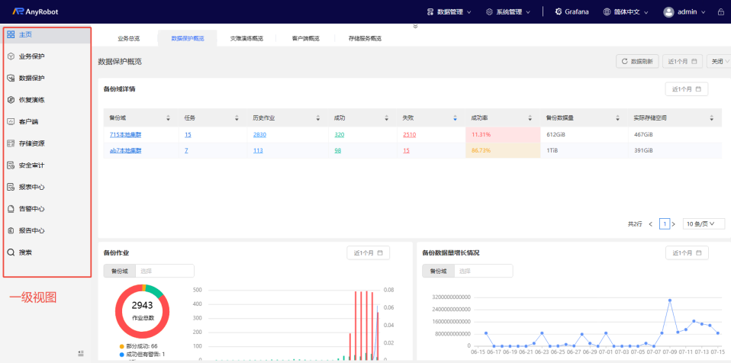731x363 pixels.
Task: Toggle sort on 失败 column
Action: 455,118
